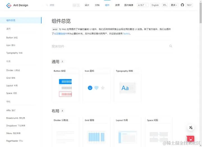Click the 组件总览 page title
Image resolution: width=202 pixels, height=147 pixels.
(61, 21)
